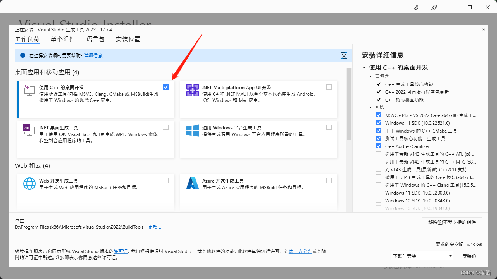497x279 pixels.
Task: Check the Azure 开发生成工具 checkbox
Action: coord(329,180)
